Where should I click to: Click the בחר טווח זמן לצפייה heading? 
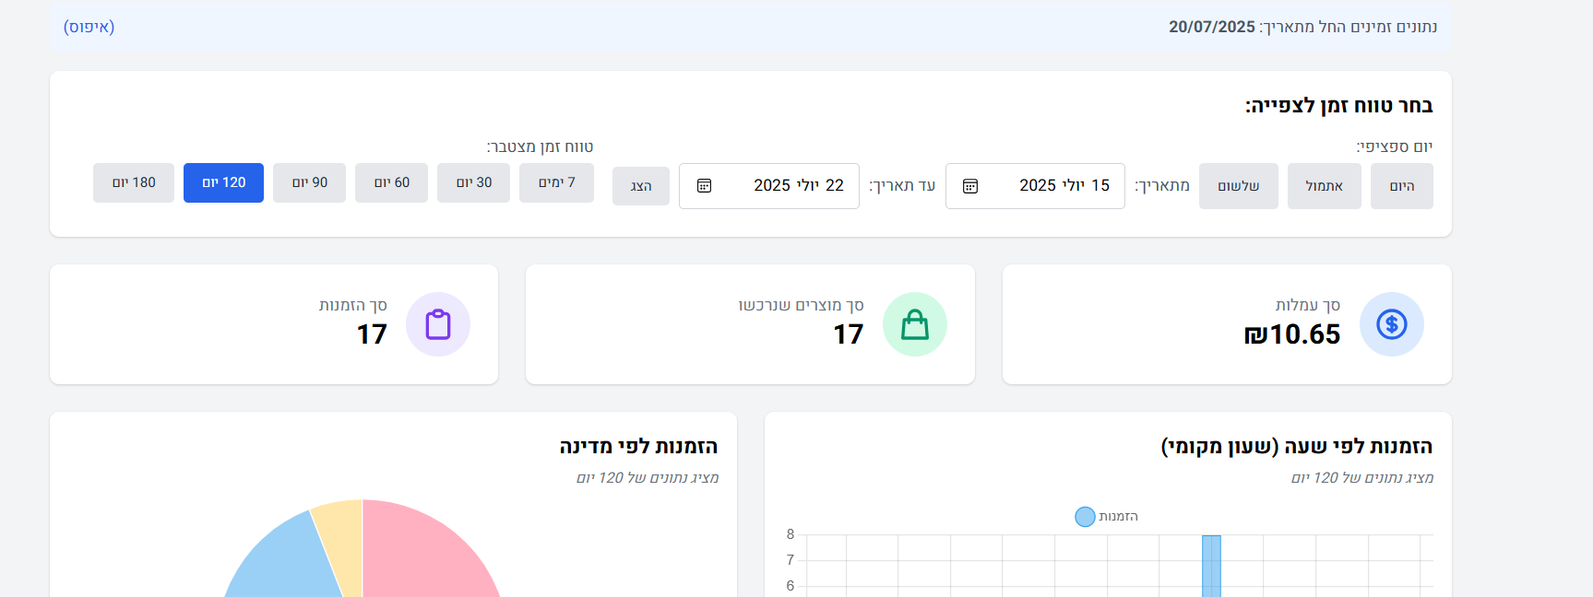[x=1338, y=106]
